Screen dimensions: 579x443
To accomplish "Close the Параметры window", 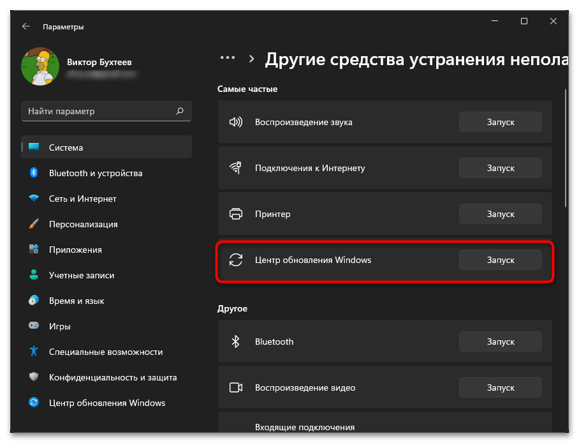I will coord(553,21).
